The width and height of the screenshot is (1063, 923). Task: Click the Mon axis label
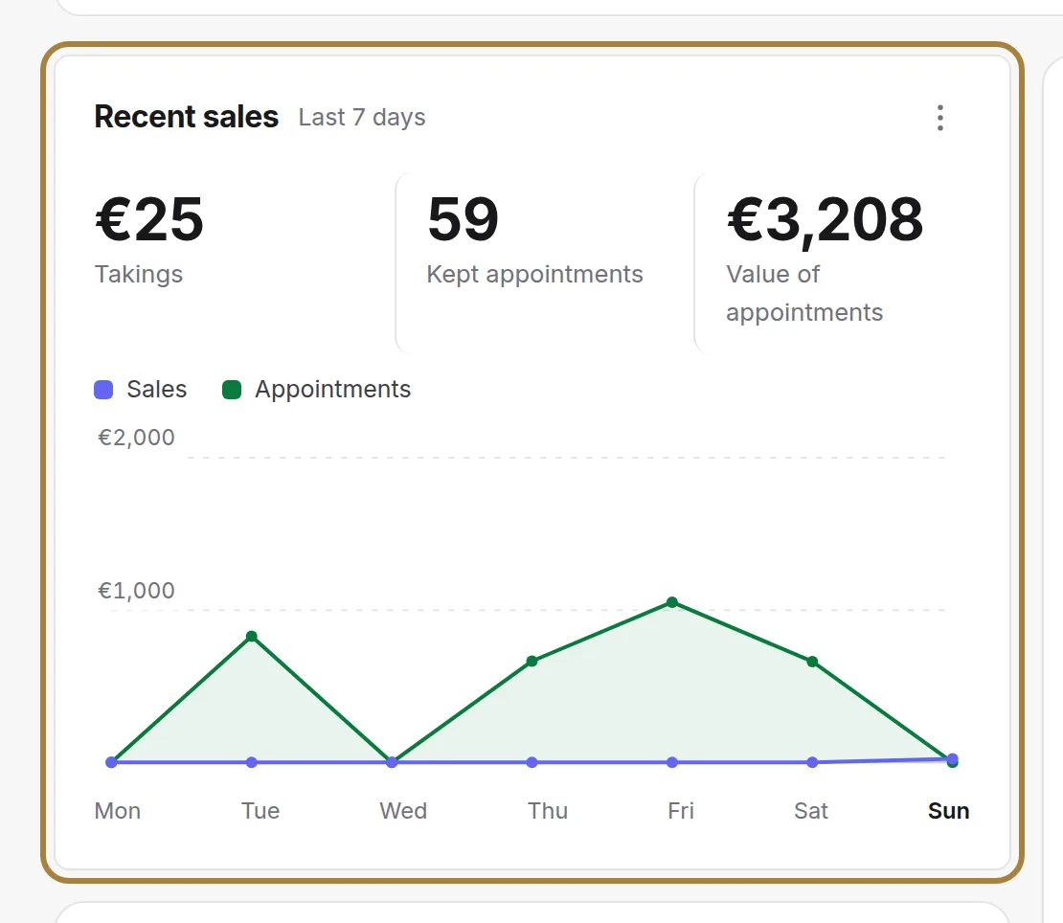117,811
